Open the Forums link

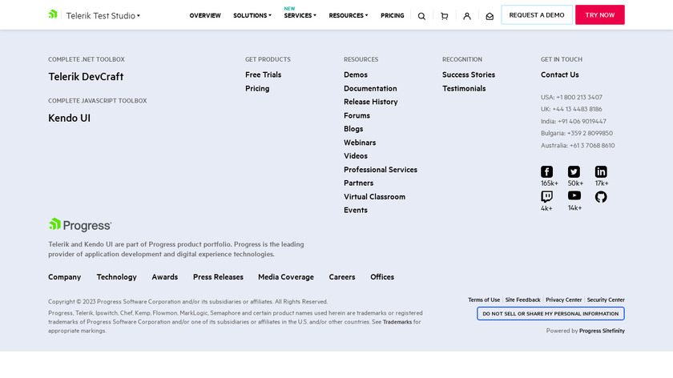pos(357,115)
